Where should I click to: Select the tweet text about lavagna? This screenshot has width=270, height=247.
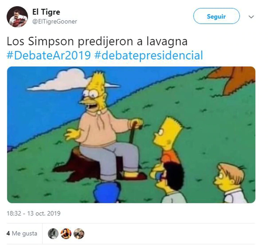pos(97,41)
